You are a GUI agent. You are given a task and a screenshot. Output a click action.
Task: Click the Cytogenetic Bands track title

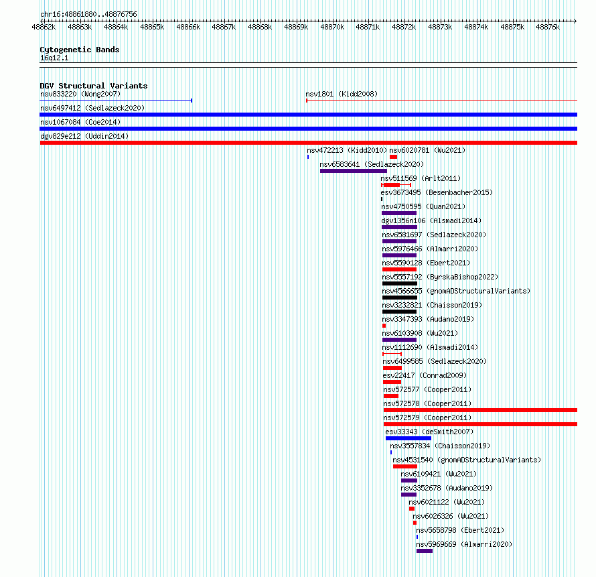[x=80, y=50]
